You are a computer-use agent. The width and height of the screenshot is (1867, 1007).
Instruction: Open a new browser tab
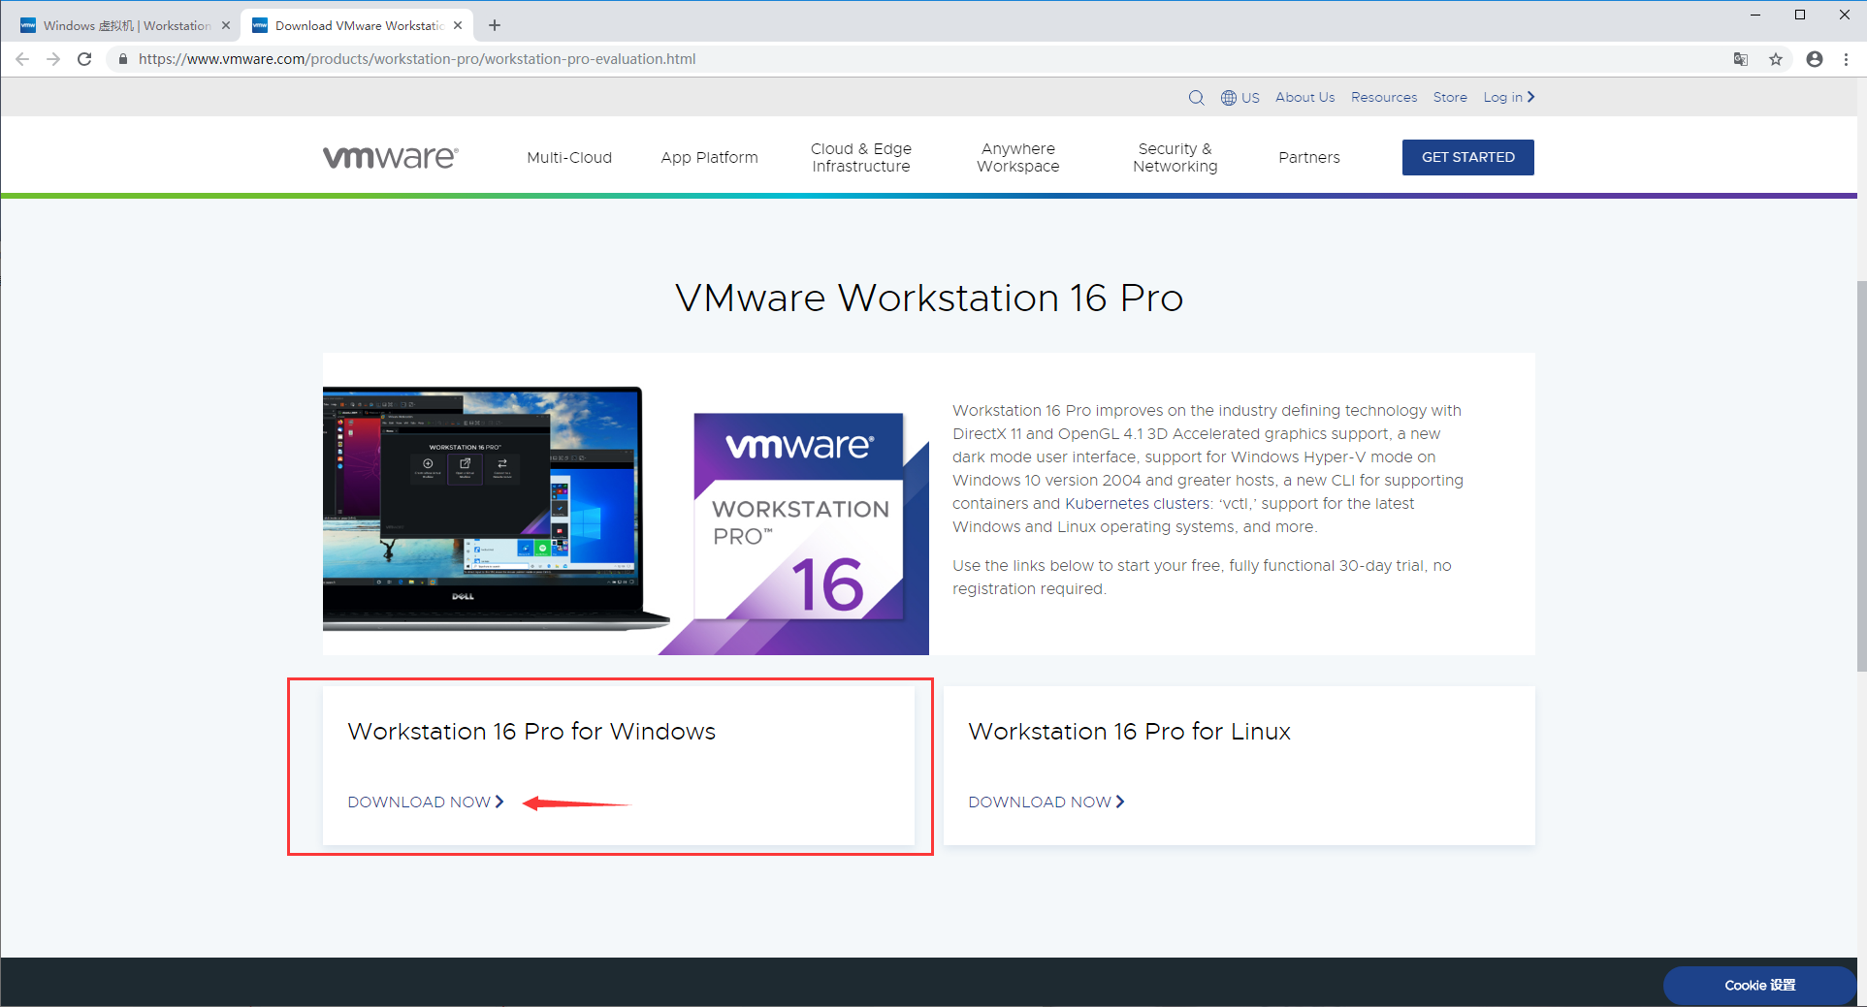pos(495,25)
